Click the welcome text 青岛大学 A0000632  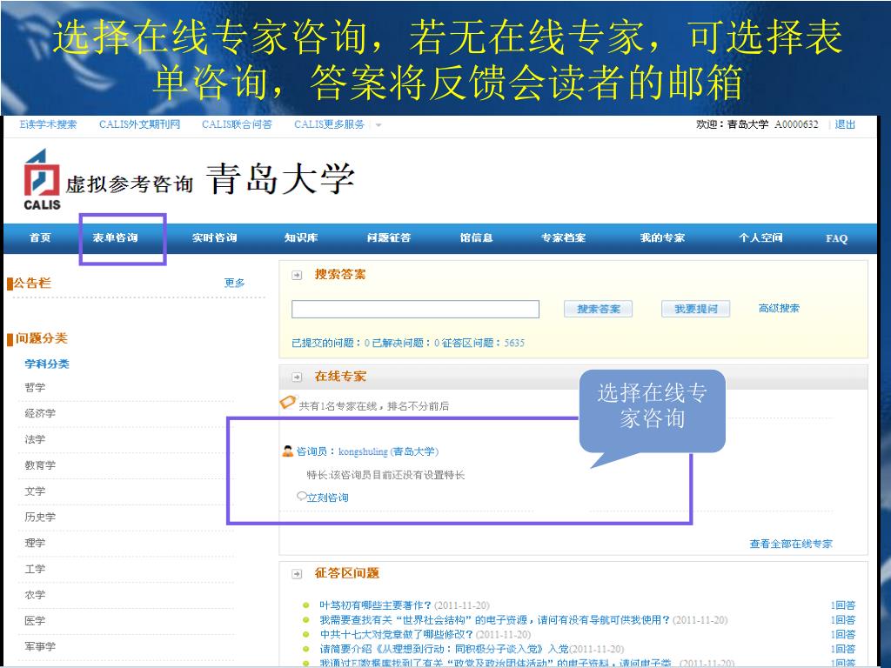click(x=773, y=124)
